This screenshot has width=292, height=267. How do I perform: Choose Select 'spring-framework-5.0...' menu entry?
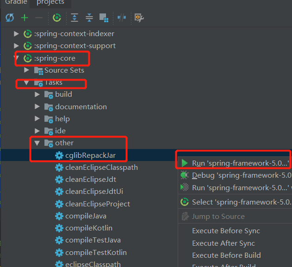point(235,202)
